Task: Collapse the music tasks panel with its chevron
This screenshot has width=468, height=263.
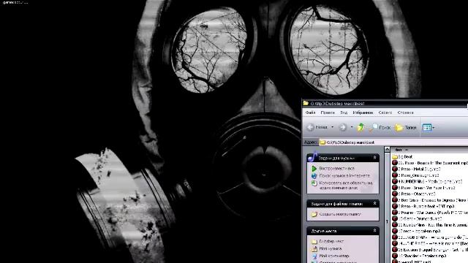Action: pyautogui.click(x=374, y=158)
